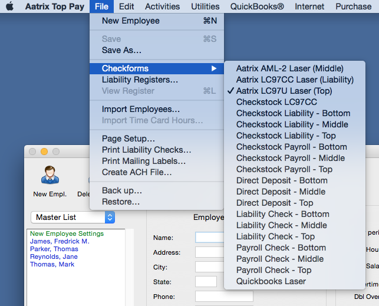Select Save As... menu item
379x306 pixels.
(x=157, y=50)
